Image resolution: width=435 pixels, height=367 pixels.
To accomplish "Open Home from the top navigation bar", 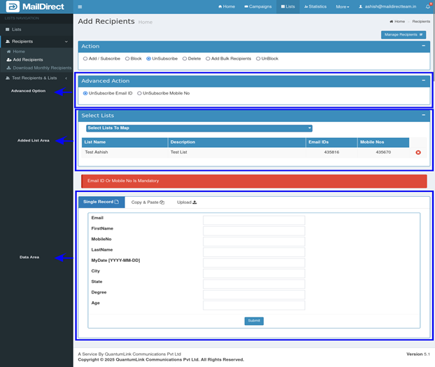I will point(227,6).
